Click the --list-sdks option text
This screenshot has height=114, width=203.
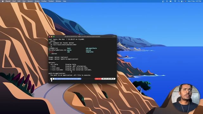(55, 68)
